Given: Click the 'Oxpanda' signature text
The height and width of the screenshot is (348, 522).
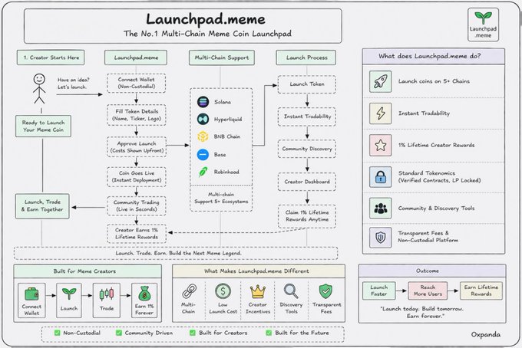Looking at the screenshot, I should coord(485,335).
